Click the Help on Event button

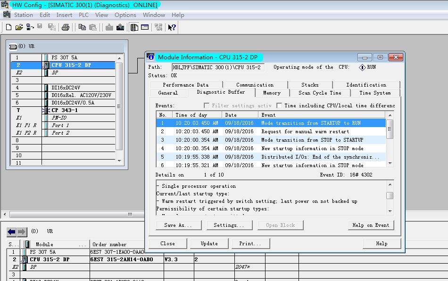point(371,225)
